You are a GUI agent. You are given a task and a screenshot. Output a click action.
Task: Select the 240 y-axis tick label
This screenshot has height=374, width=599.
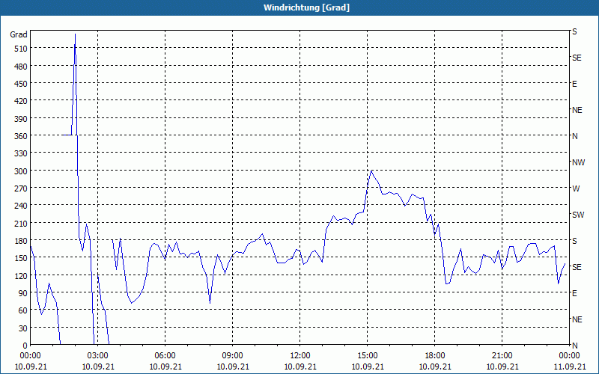21,206
